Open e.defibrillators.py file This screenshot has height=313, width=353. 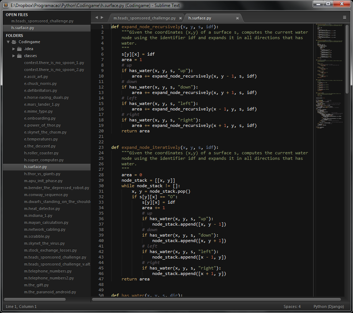[41, 90]
